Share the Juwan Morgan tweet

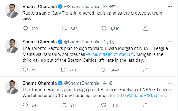[146, 70]
